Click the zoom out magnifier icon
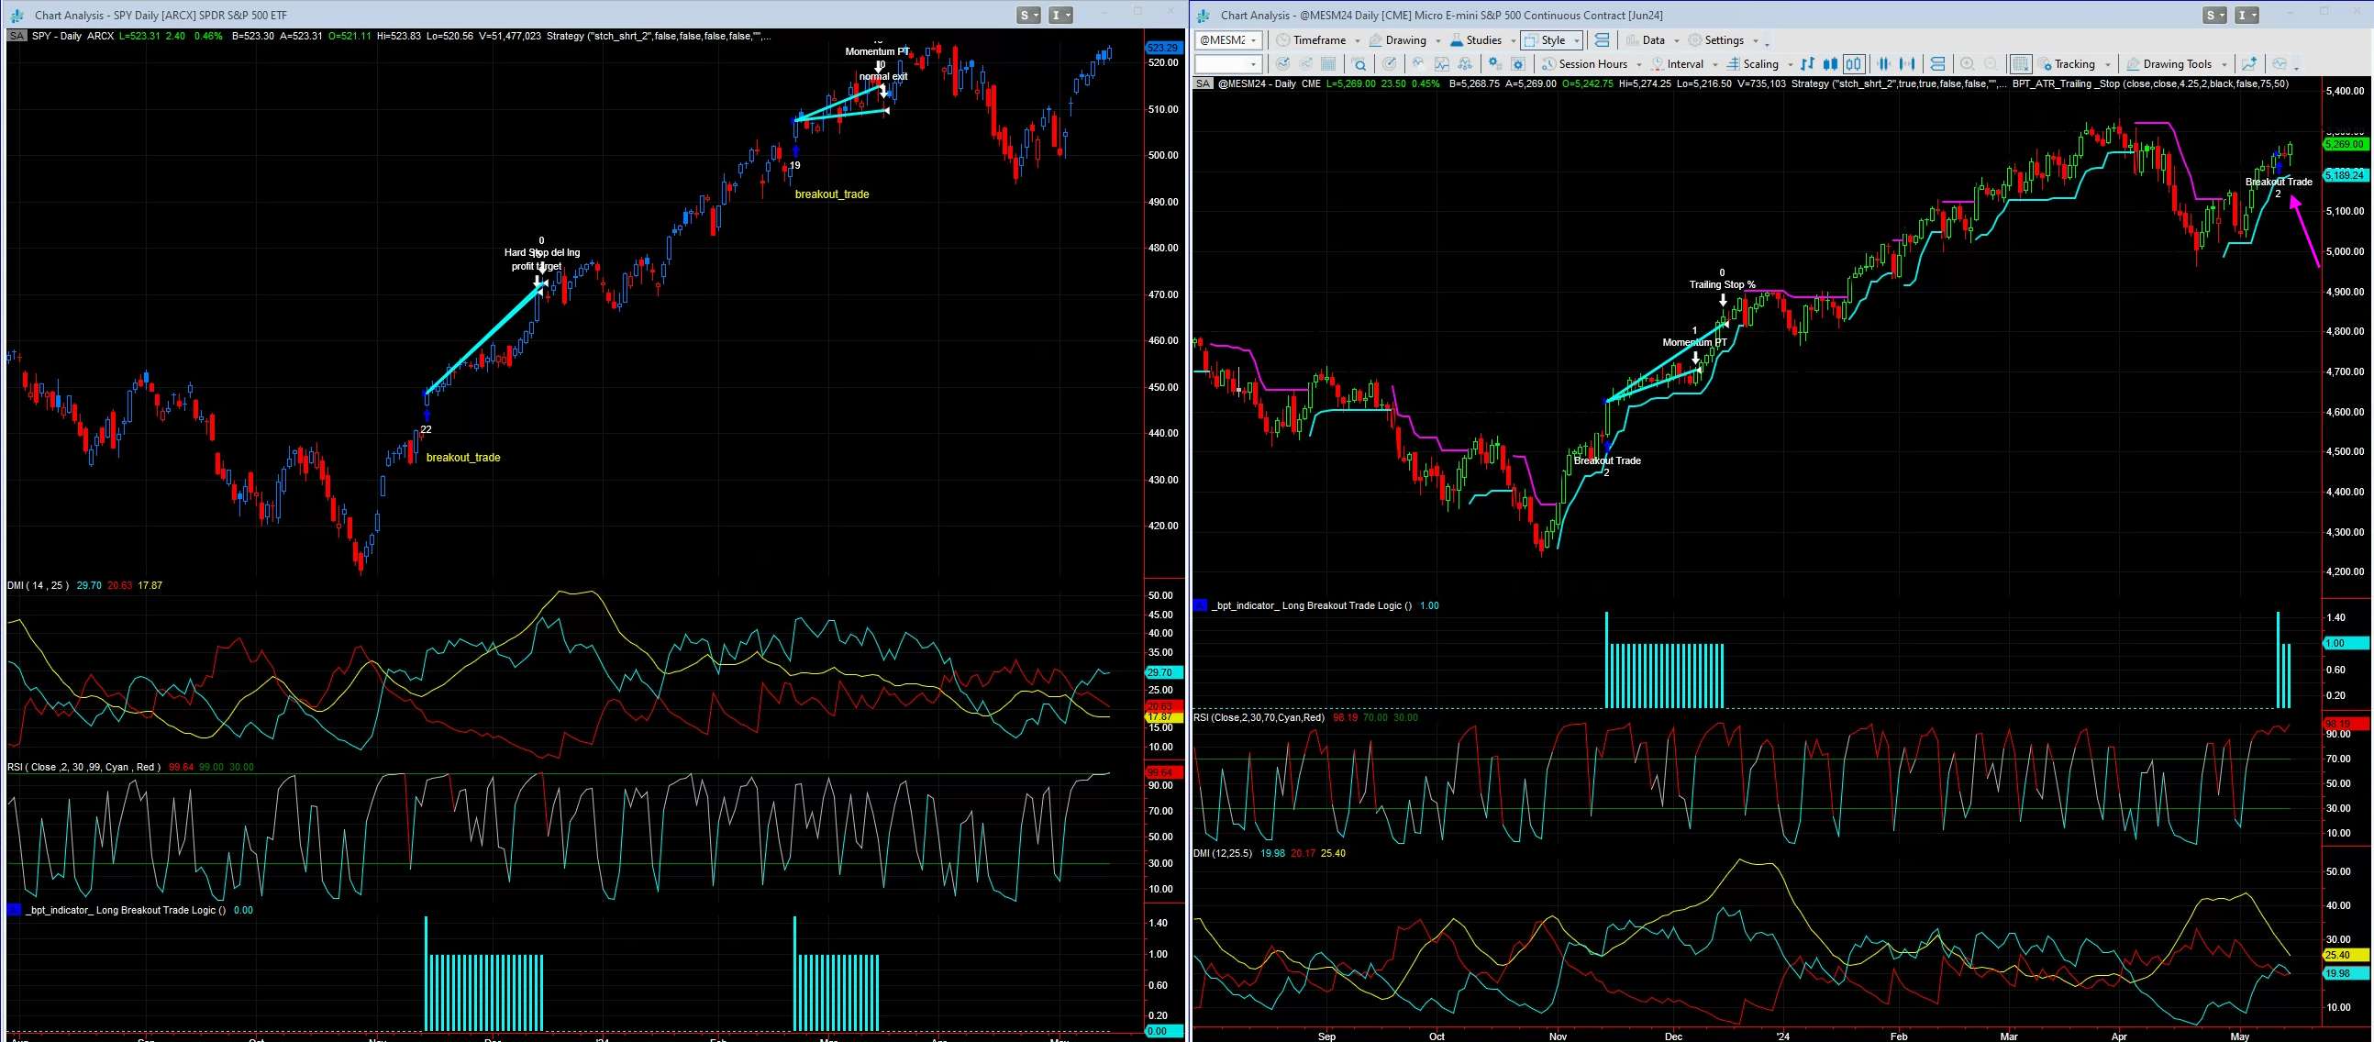 [1991, 63]
